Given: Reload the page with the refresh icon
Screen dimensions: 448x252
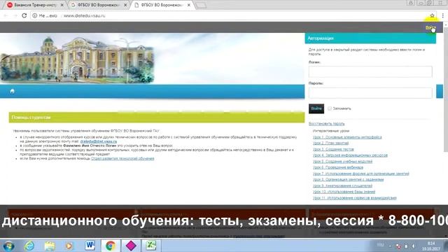Looking at the screenshot, I should coord(24,15).
